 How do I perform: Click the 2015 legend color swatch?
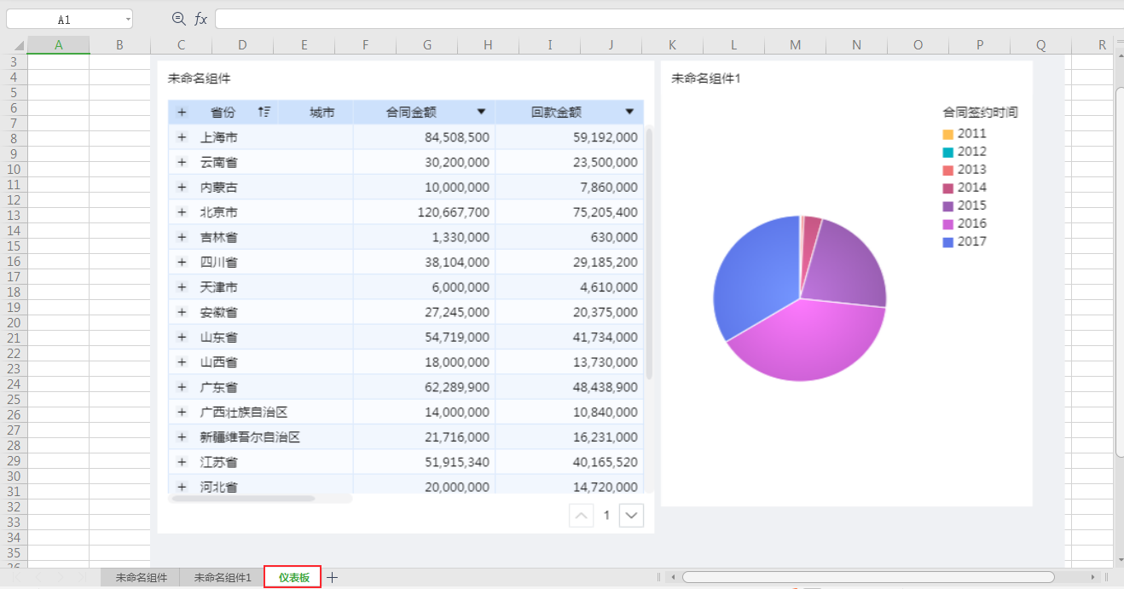(x=948, y=205)
